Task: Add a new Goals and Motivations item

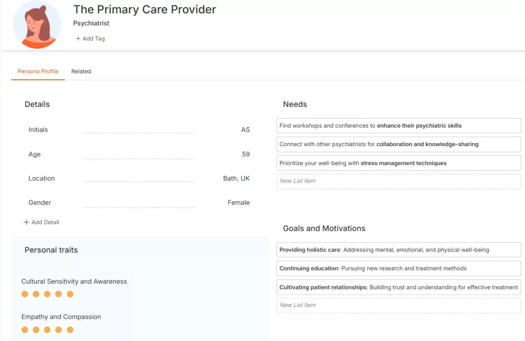Action: pyautogui.click(x=398, y=305)
